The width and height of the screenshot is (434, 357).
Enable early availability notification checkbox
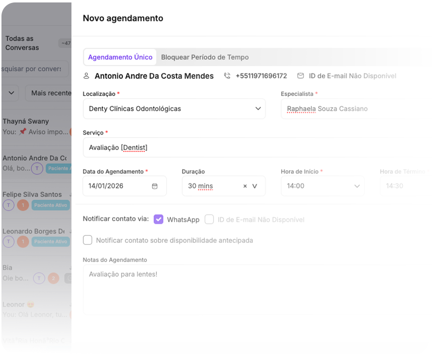(88, 240)
